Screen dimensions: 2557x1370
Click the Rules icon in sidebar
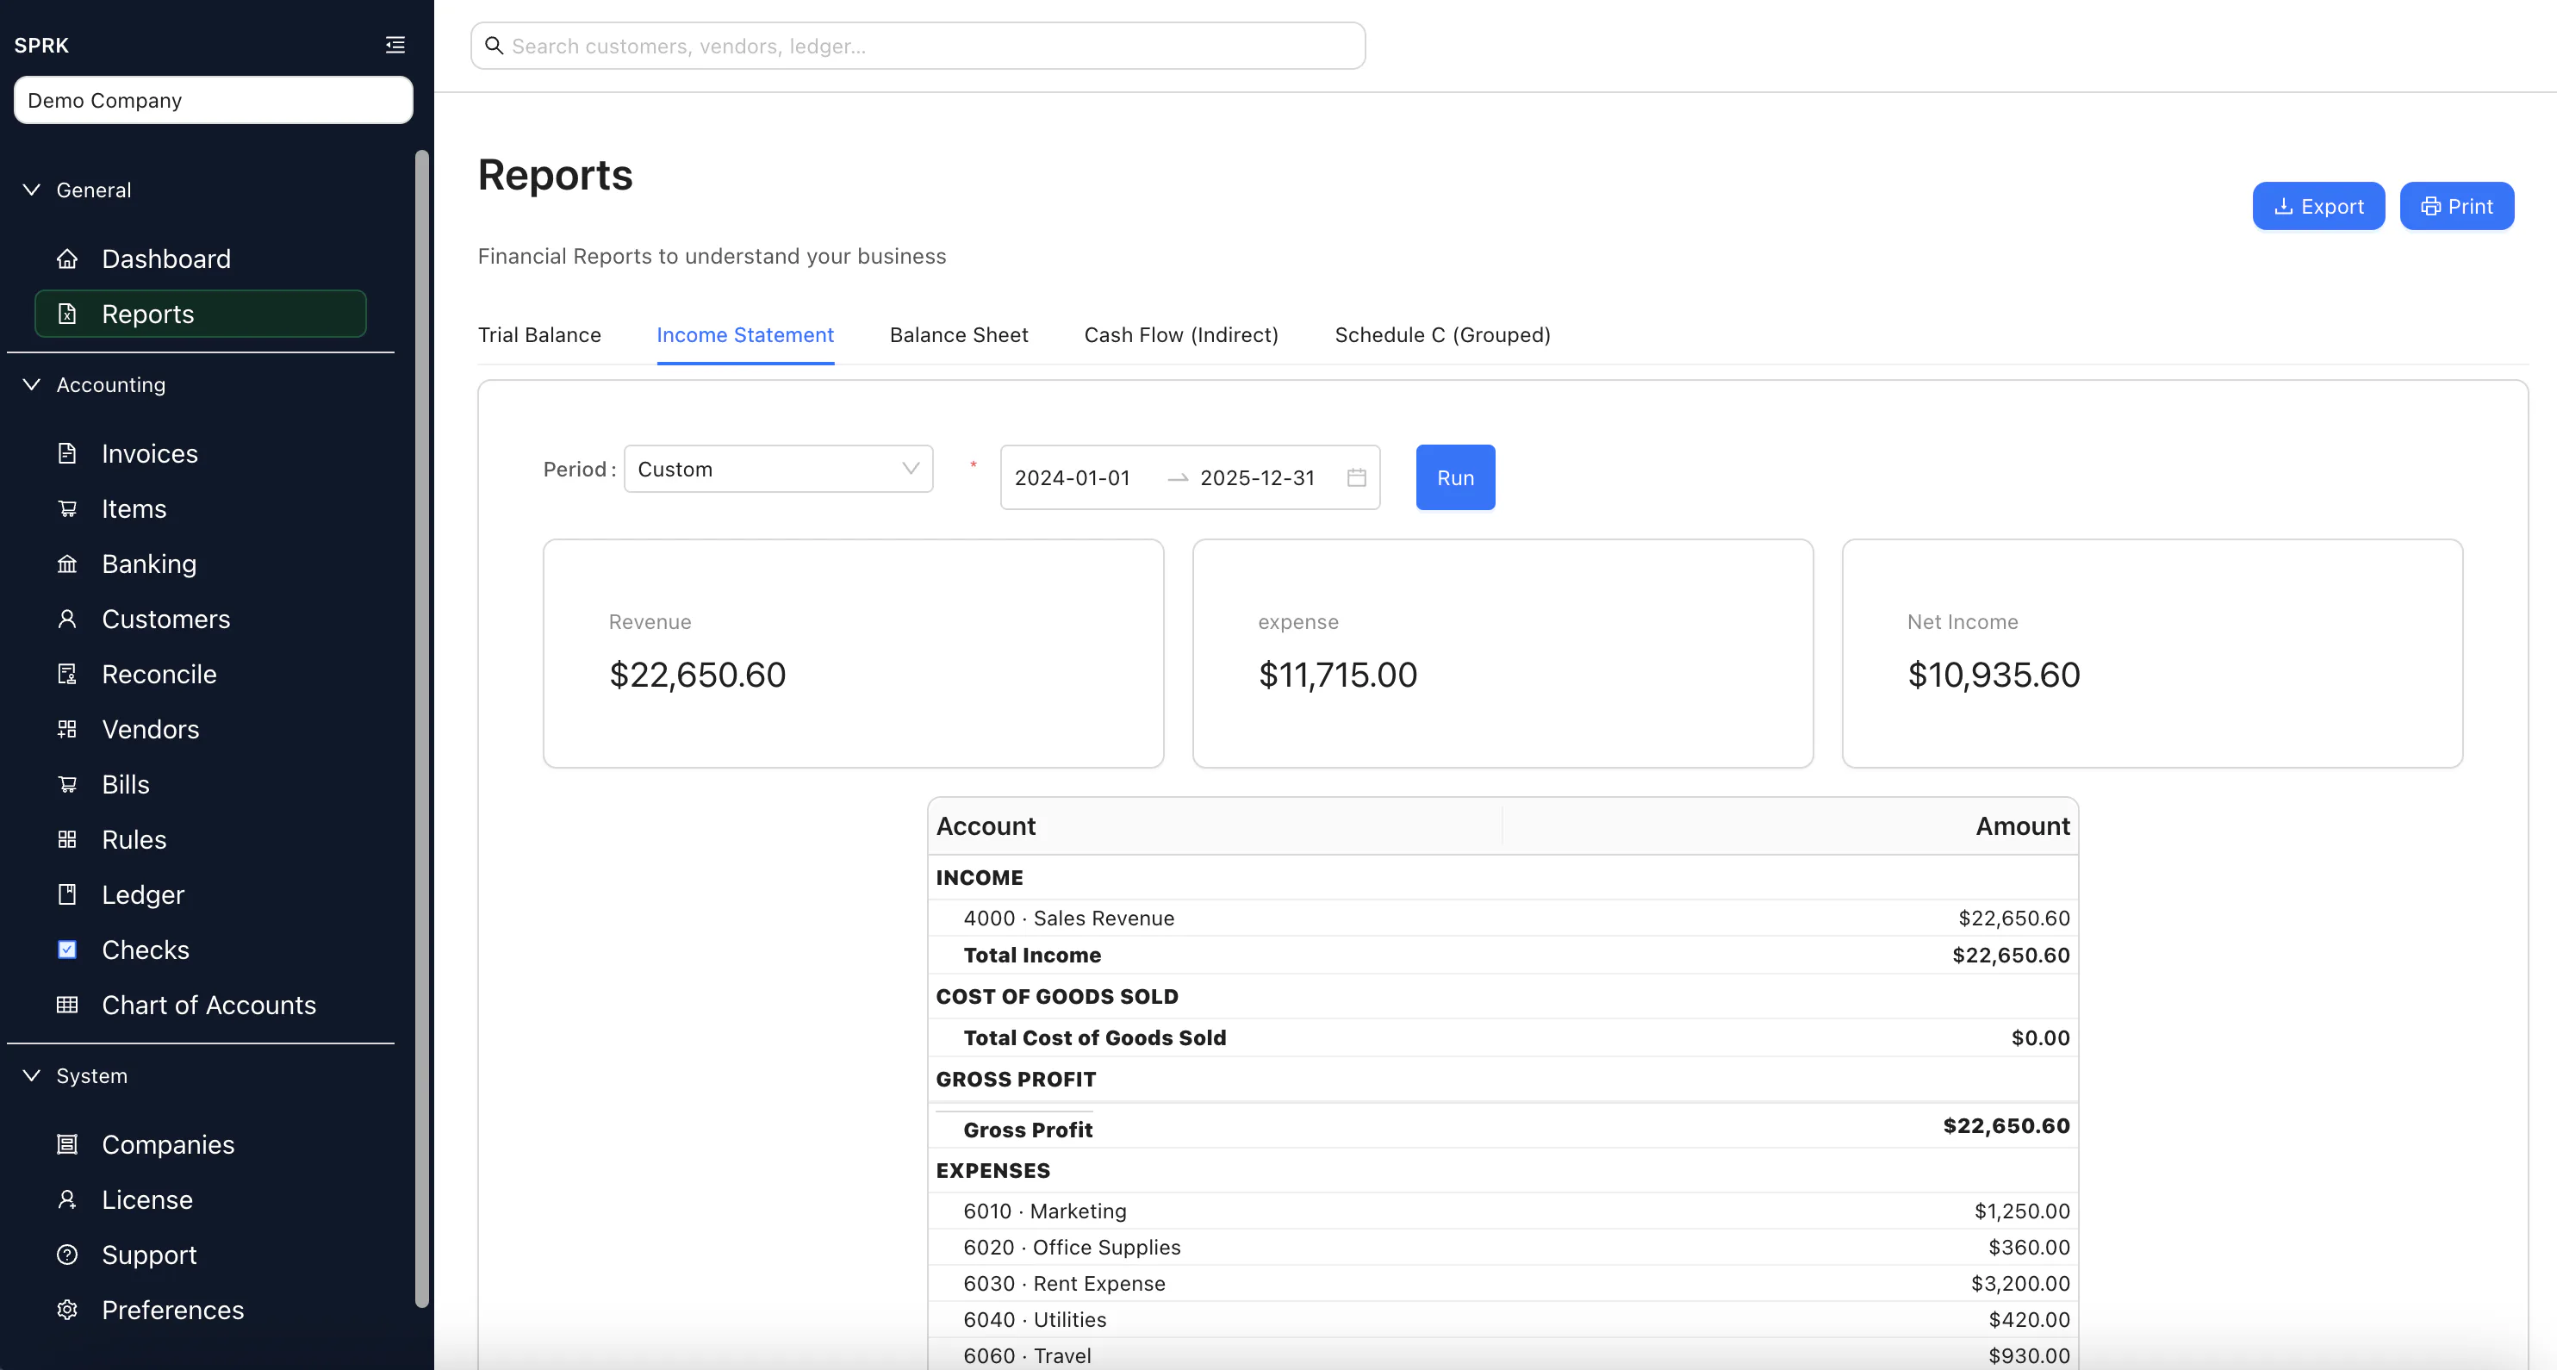click(x=66, y=840)
